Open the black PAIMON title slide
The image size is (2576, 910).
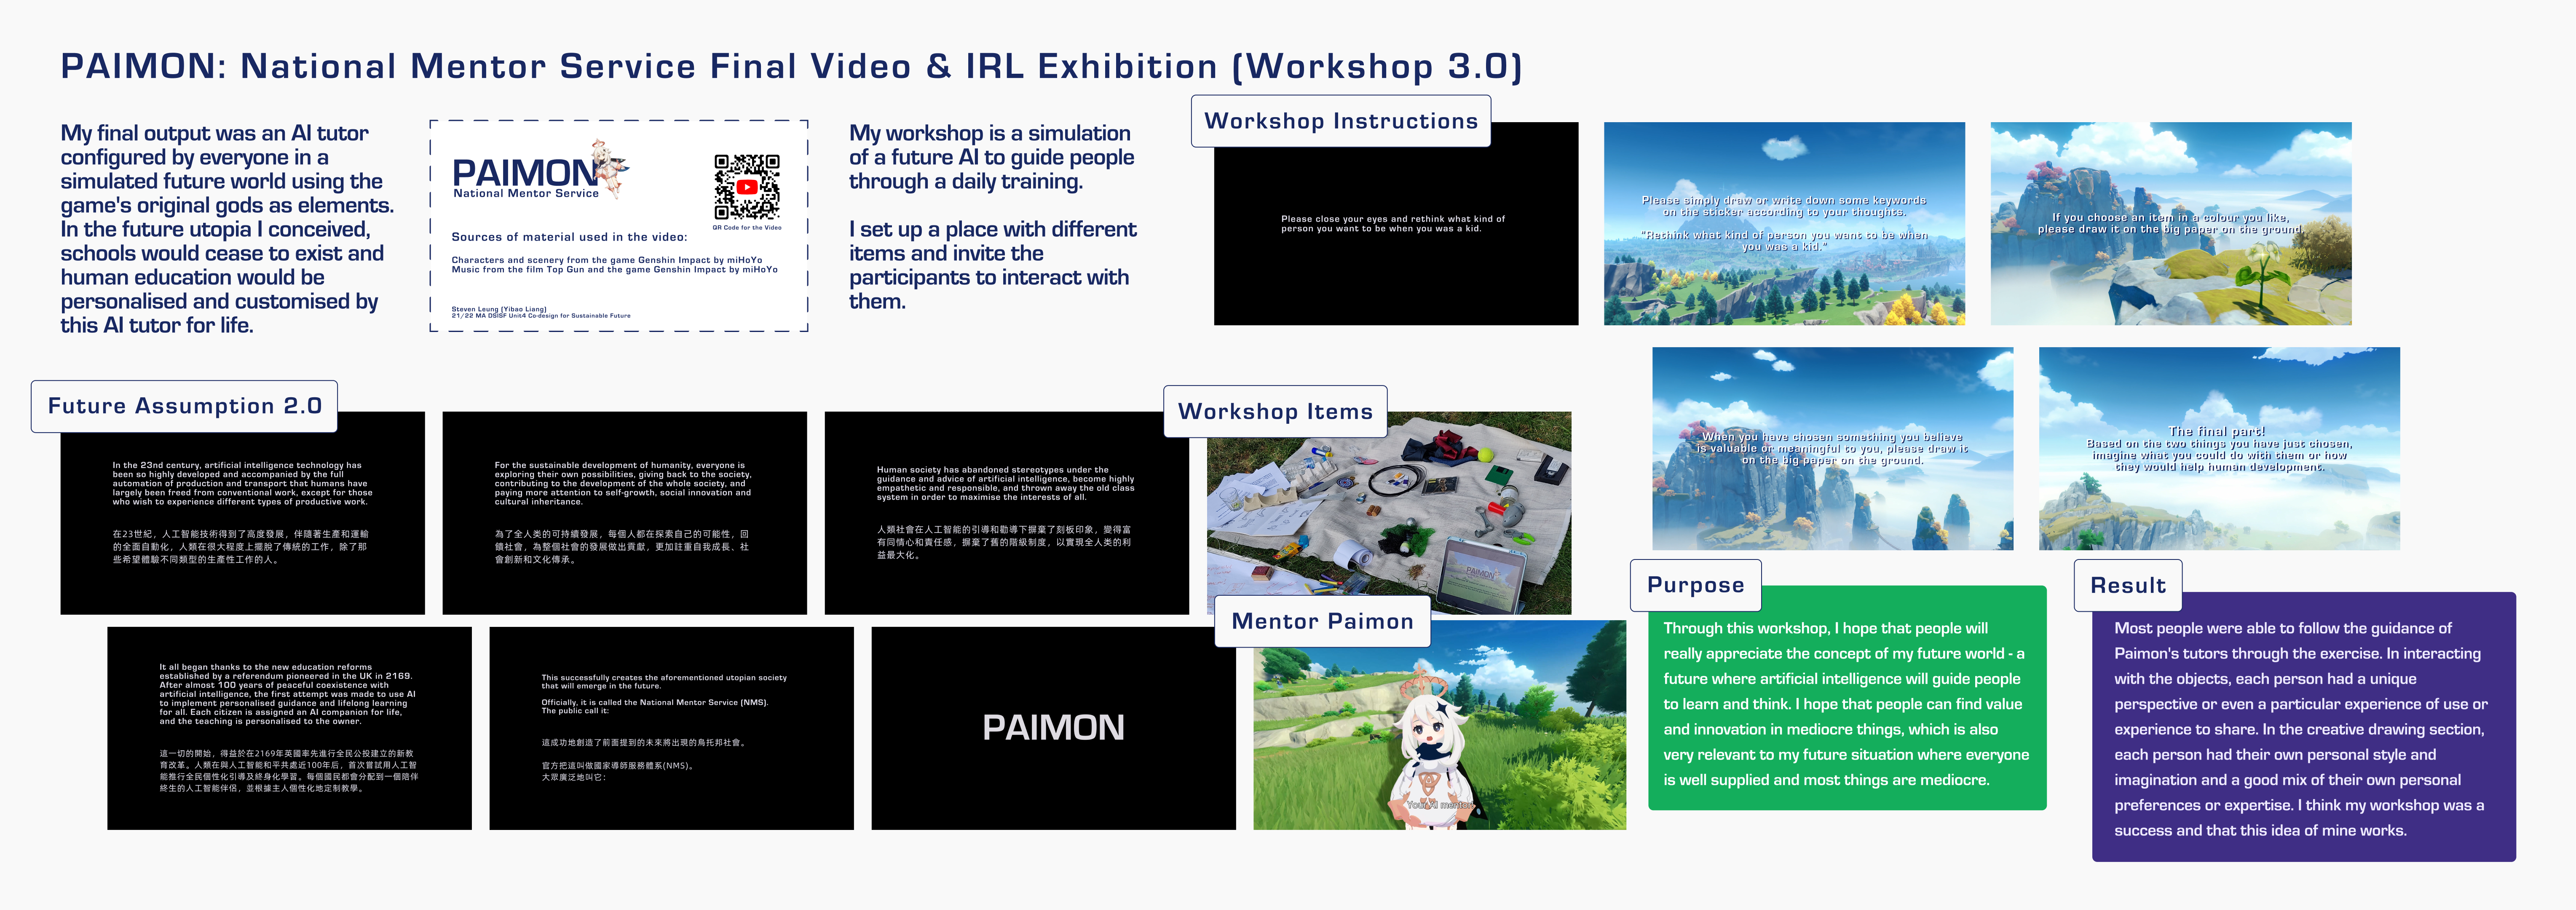click(1053, 728)
